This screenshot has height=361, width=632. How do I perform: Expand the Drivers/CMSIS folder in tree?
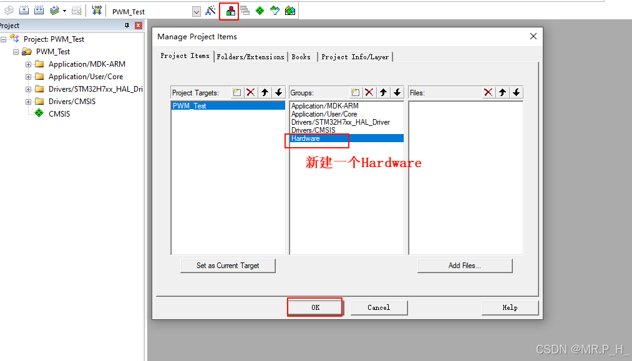coord(28,102)
